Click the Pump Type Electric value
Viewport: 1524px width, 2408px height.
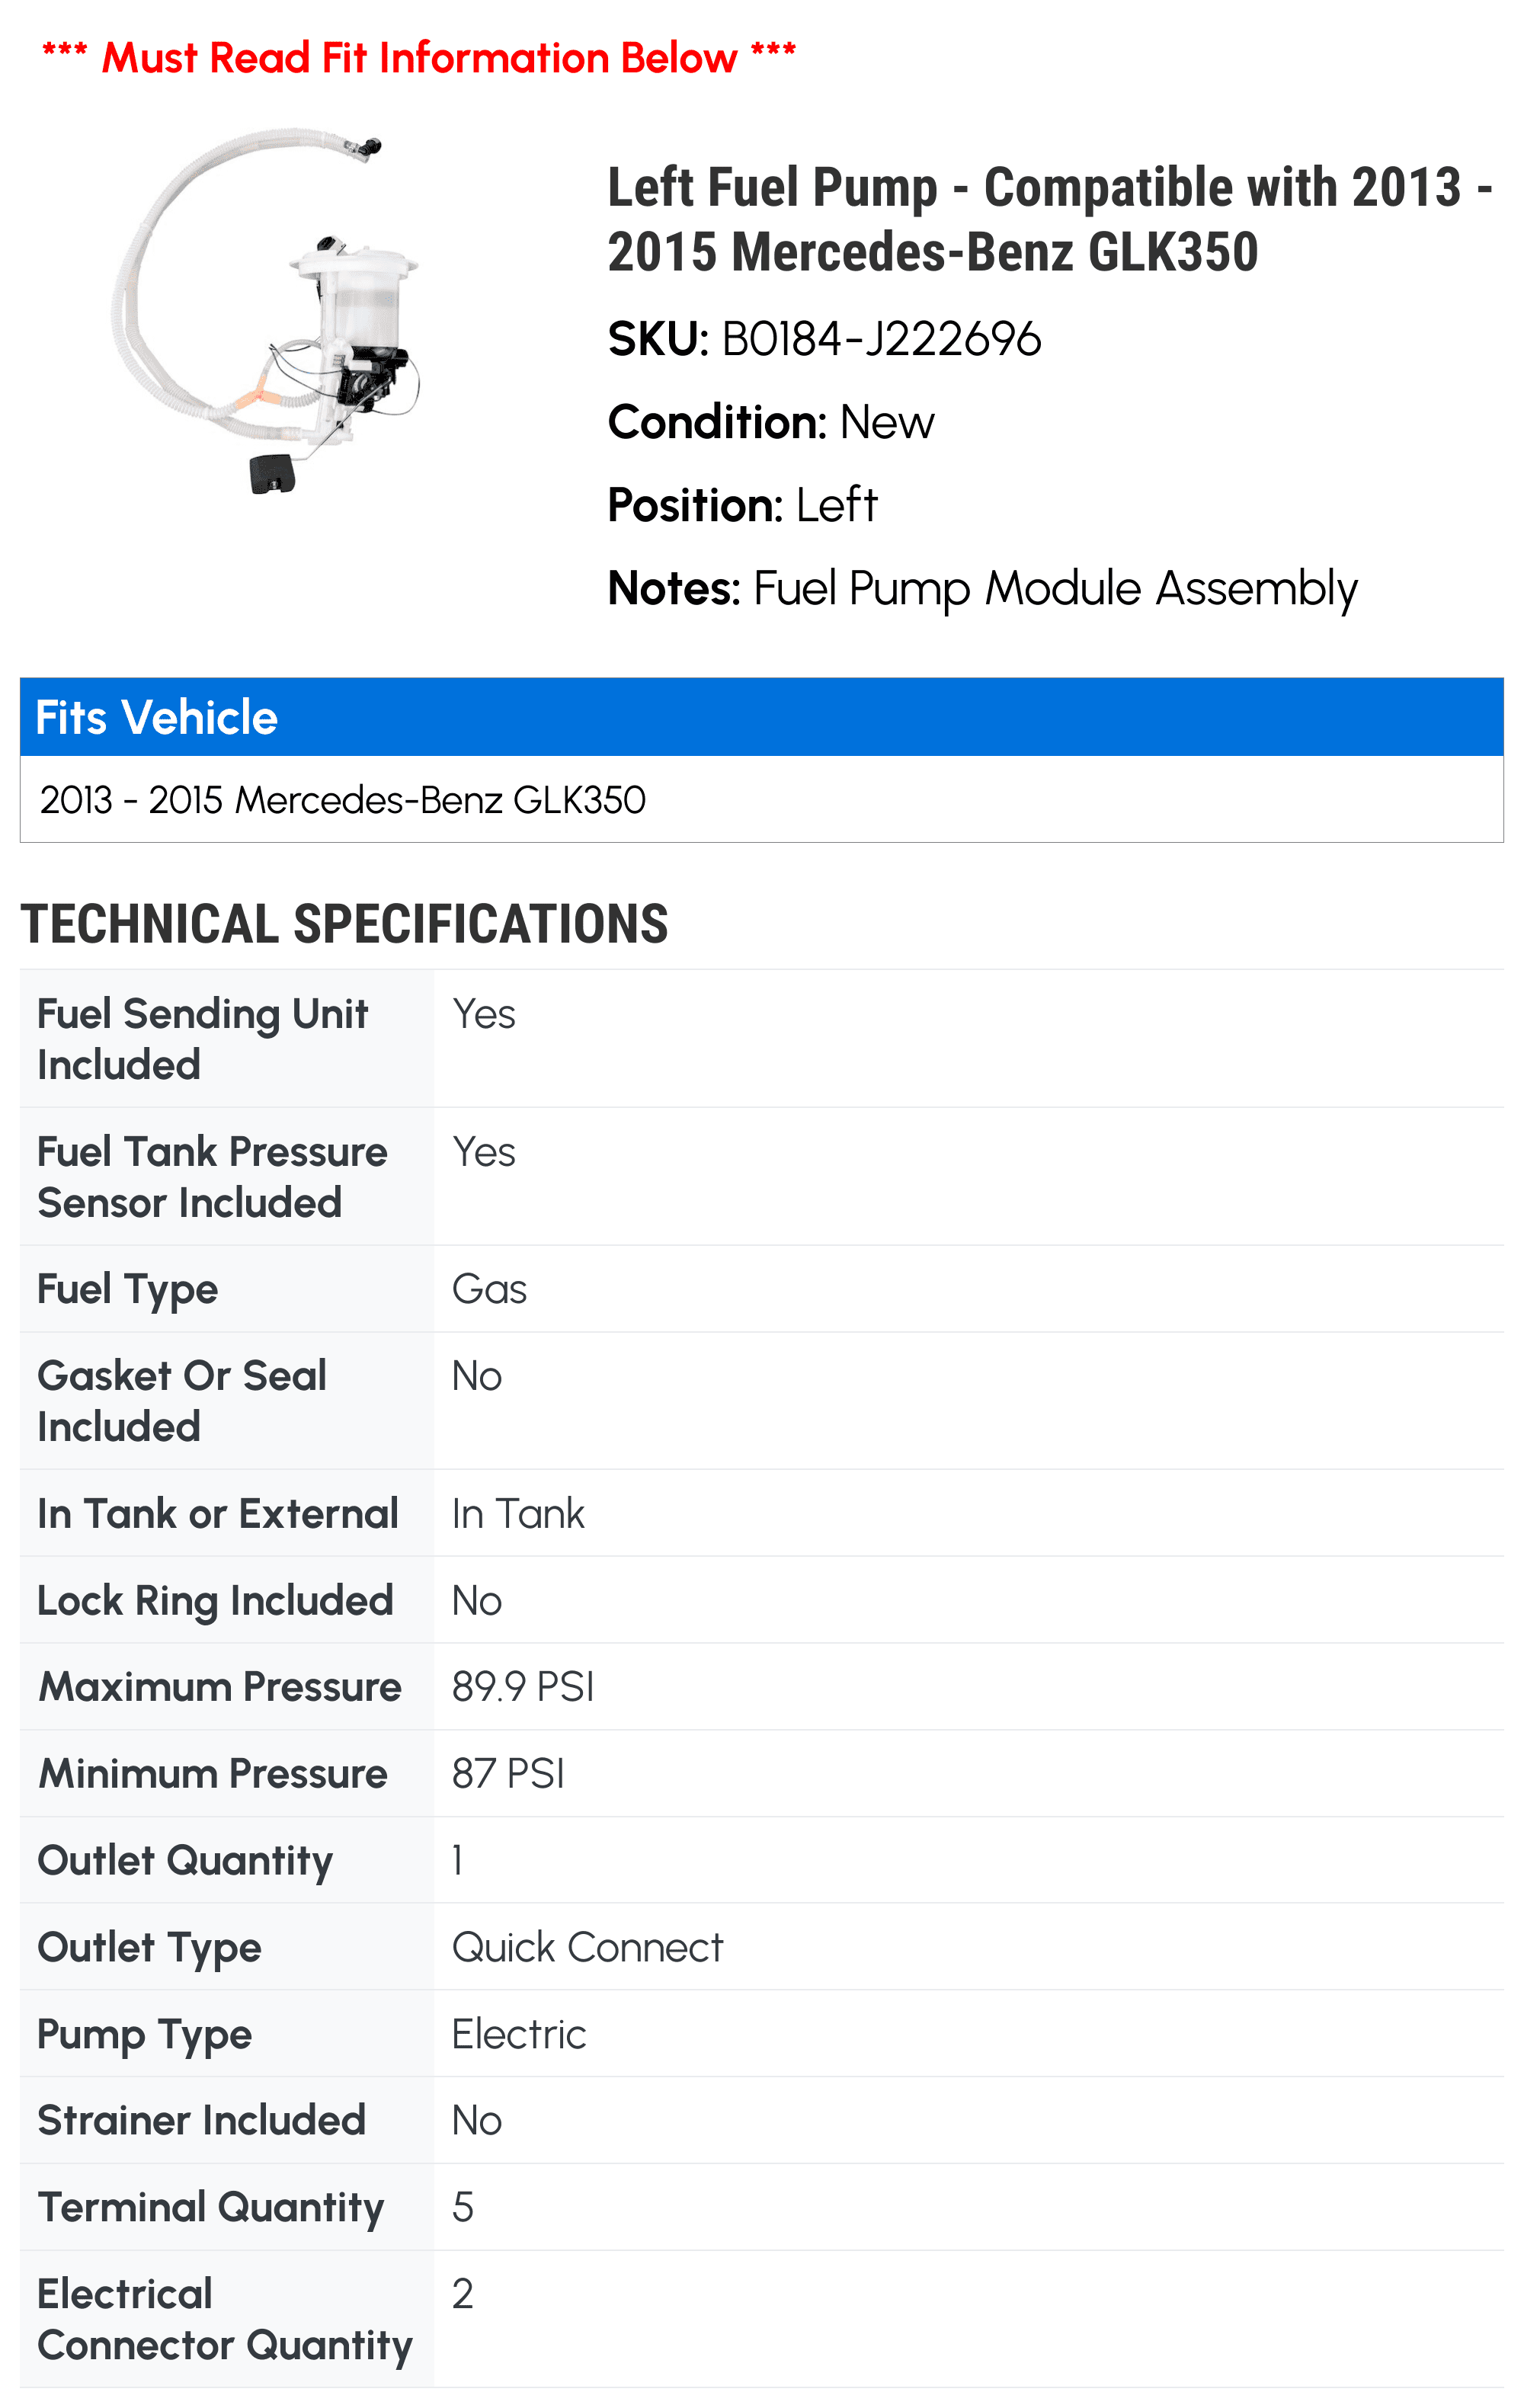coord(519,2034)
